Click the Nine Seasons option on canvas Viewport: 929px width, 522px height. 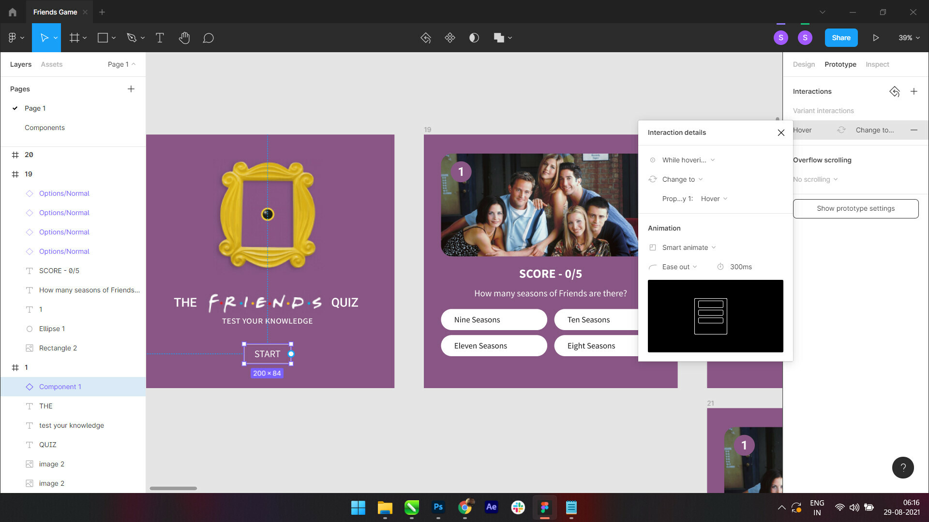pyautogui.click(x=494, y=319)
